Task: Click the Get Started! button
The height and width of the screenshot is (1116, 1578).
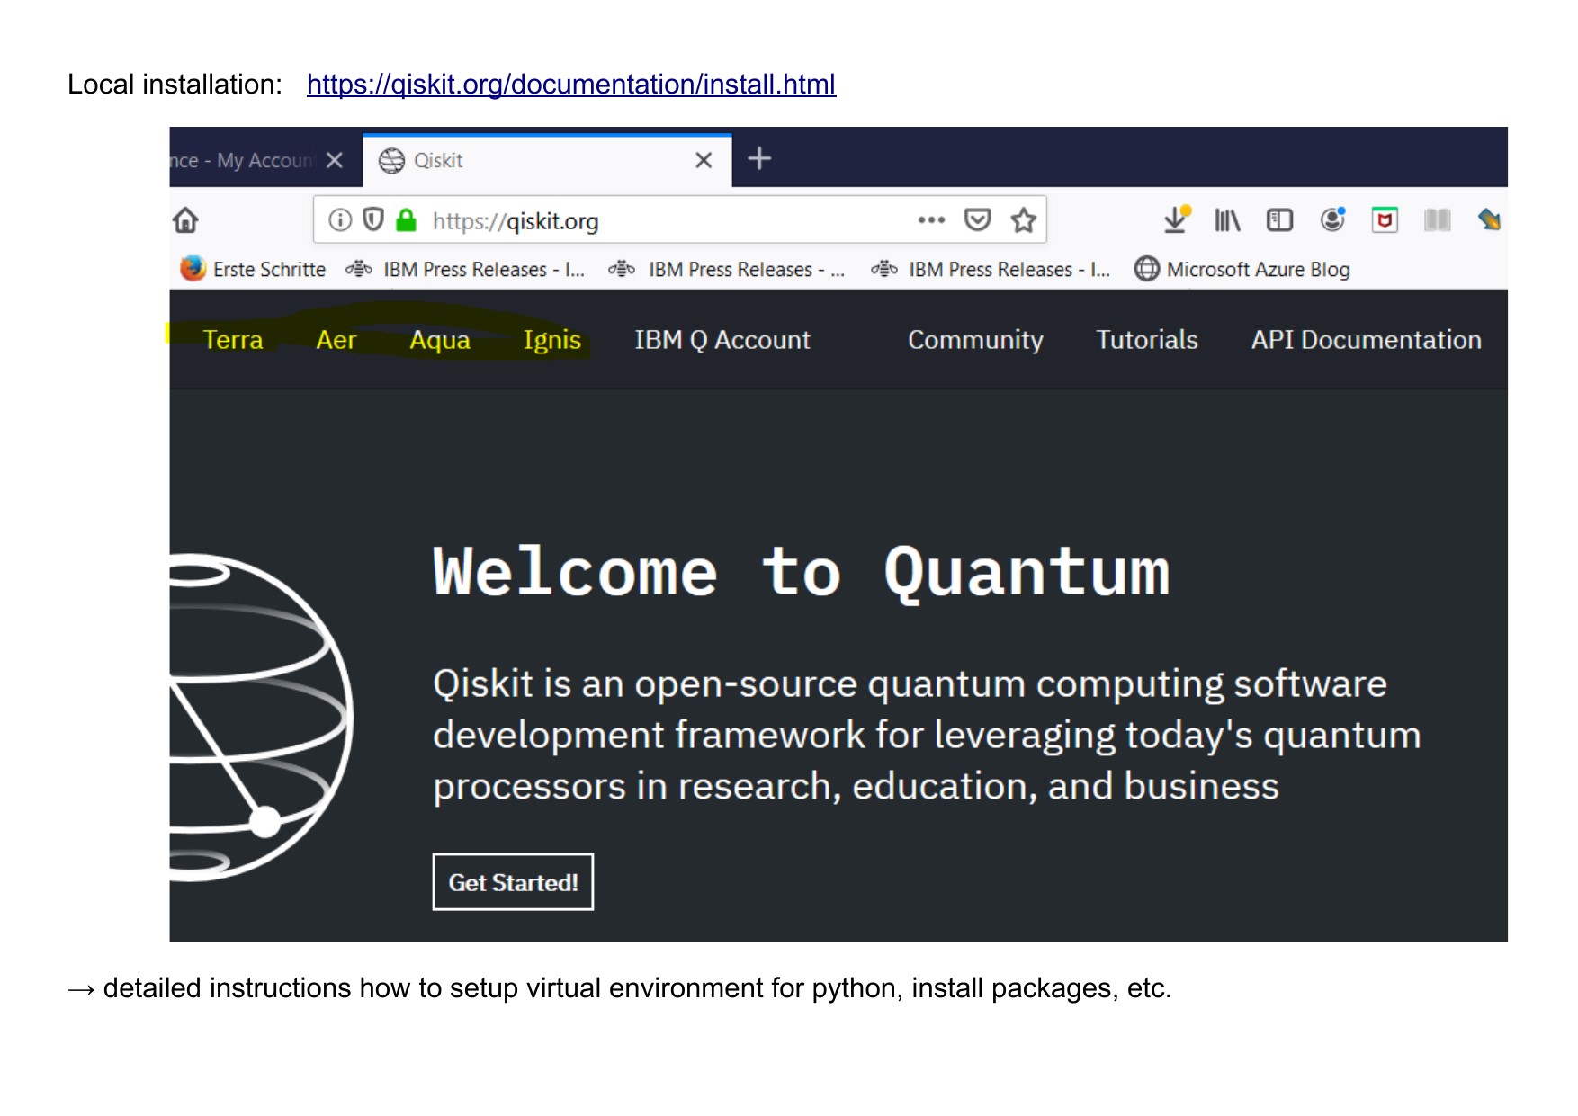Action: [513, 882]
